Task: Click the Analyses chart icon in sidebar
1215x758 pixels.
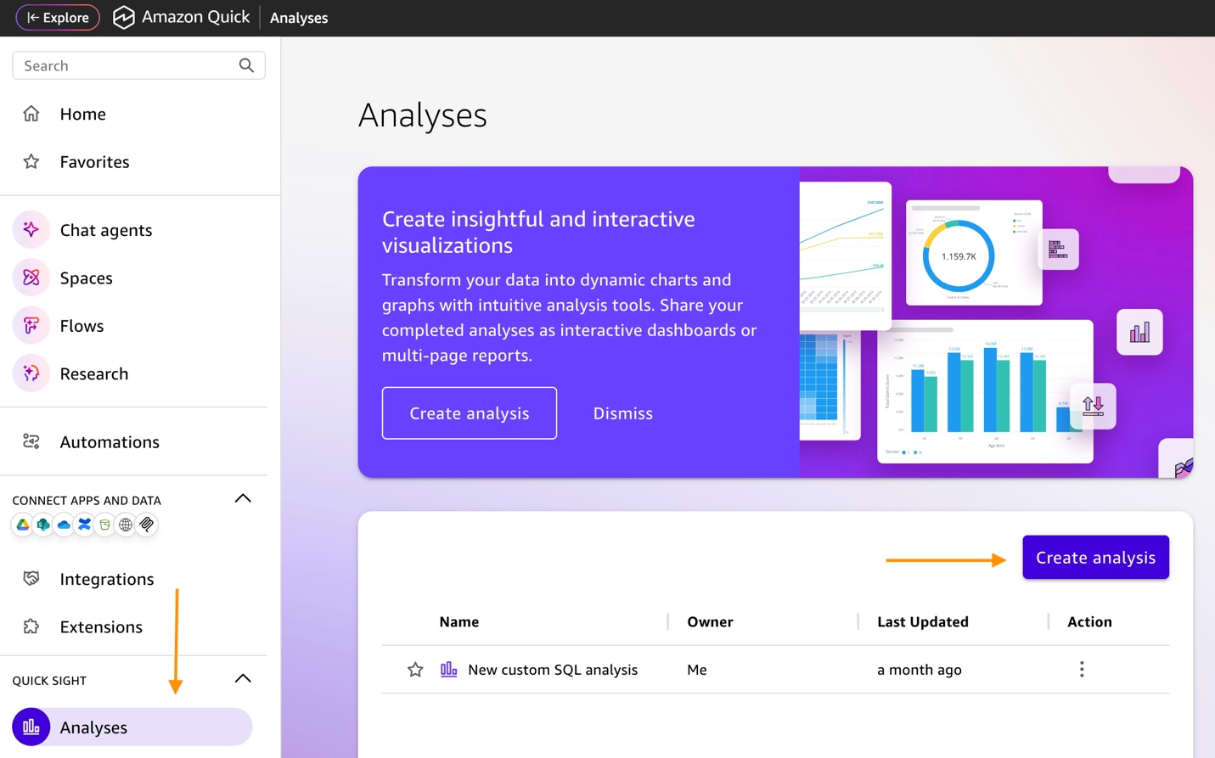Action: (x=31, y=727)
